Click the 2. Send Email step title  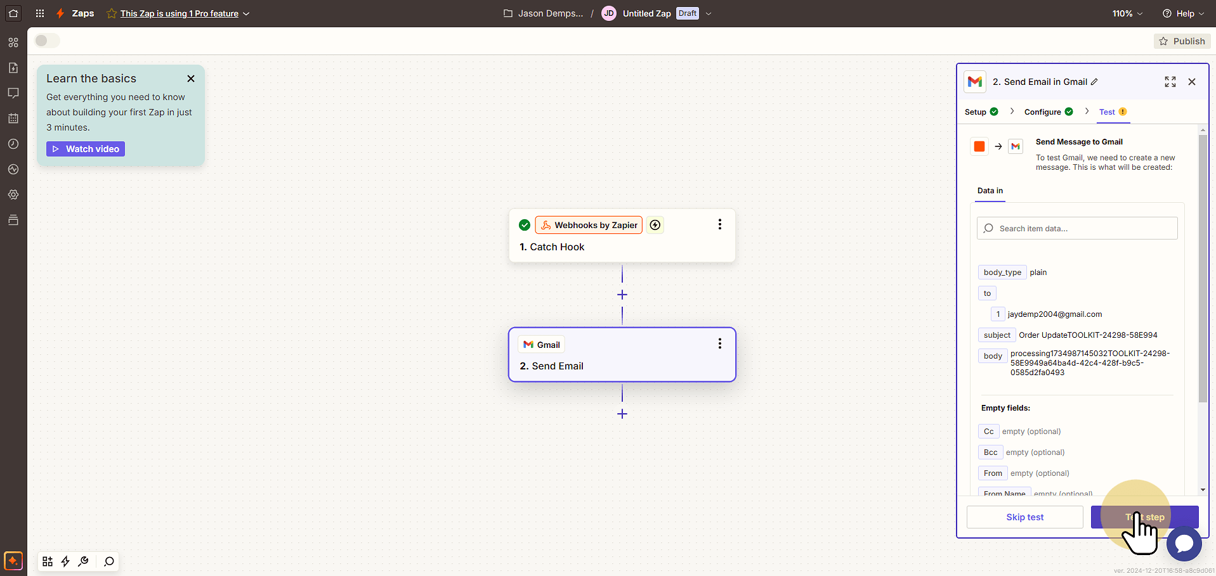(551, 366)
